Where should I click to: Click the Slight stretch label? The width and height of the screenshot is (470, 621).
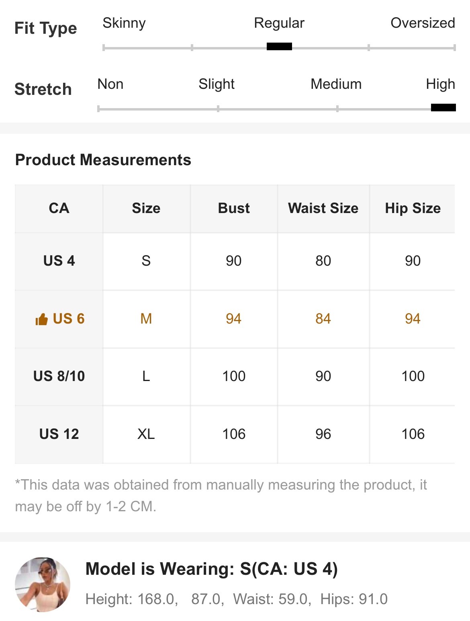[x=217, y=84]
